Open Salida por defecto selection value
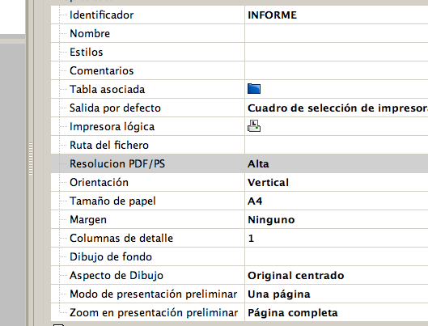This screenshot has height=326, width=428. point(337,108)
